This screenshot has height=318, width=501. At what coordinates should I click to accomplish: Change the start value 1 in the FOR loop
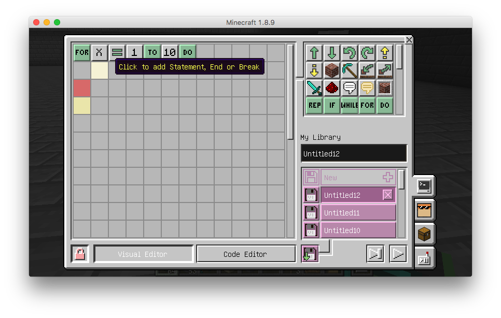click(134, 52)
